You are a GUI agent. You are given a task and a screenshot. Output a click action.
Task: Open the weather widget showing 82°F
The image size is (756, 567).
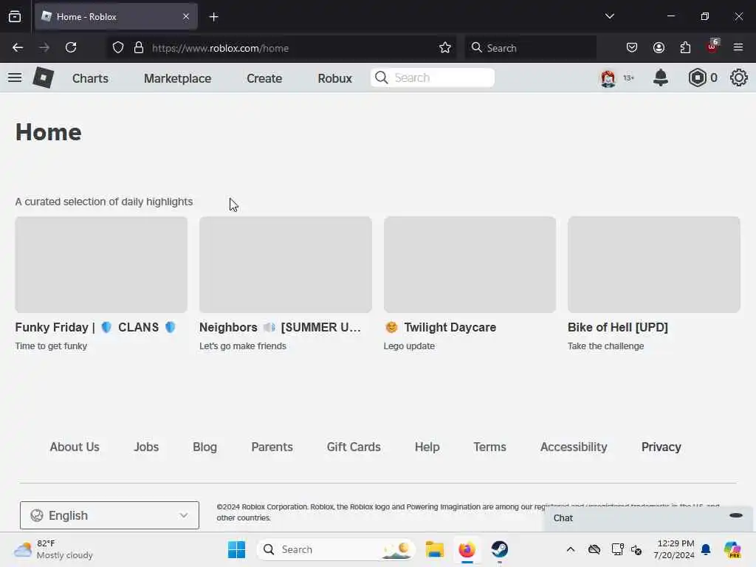(x=53, y=549)
